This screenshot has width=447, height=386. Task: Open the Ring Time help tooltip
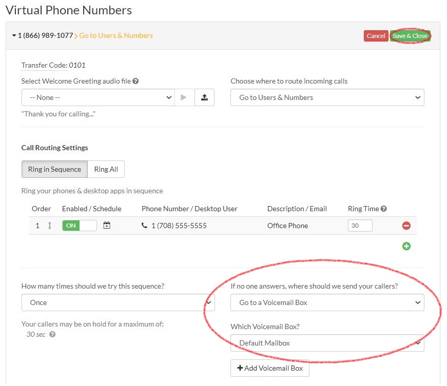[x=383, y=208]
